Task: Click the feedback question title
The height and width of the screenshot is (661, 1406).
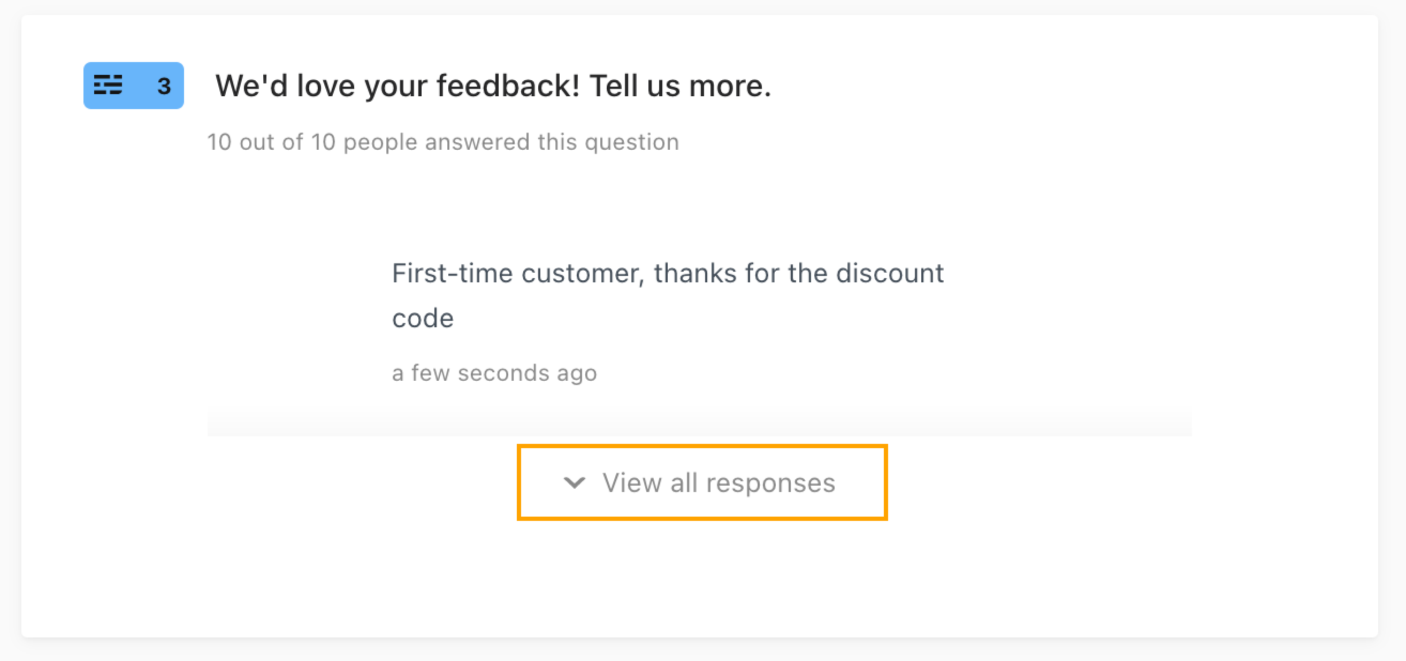Action: pos(493,86)
